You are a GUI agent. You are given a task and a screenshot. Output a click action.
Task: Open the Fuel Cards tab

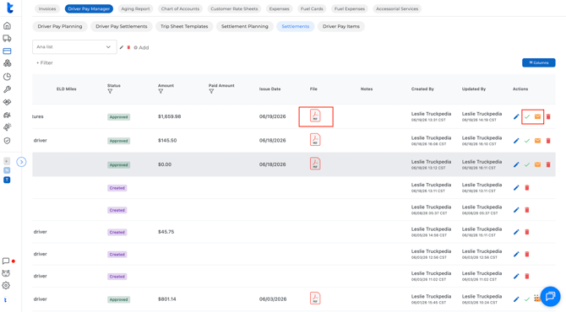point(312,8)
